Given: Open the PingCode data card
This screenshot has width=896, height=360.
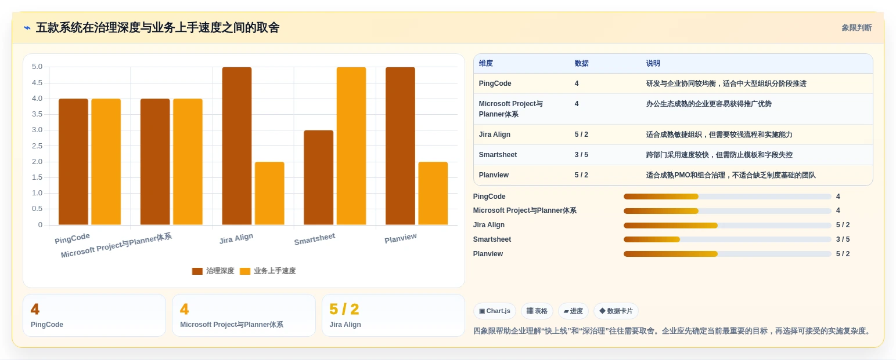Looking at the screenshot, I should pos(94,315).
